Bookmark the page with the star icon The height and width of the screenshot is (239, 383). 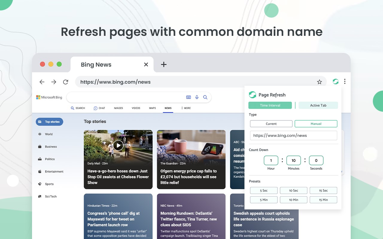319,82
